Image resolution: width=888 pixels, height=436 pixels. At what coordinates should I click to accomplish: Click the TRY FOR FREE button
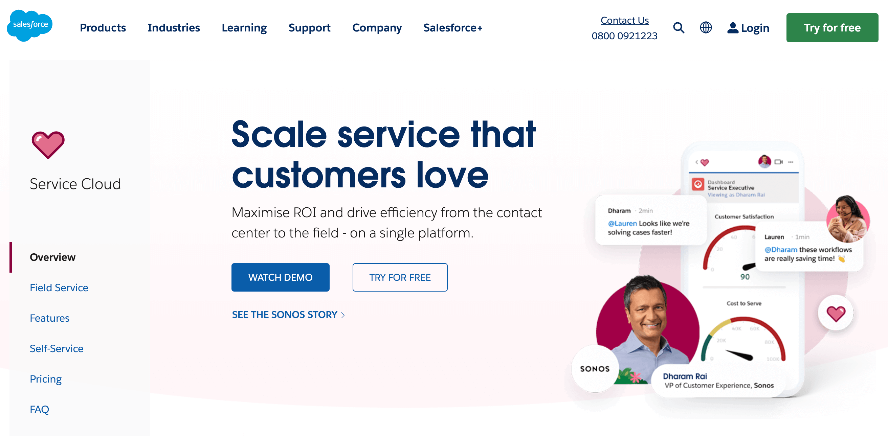coord(400,277)
